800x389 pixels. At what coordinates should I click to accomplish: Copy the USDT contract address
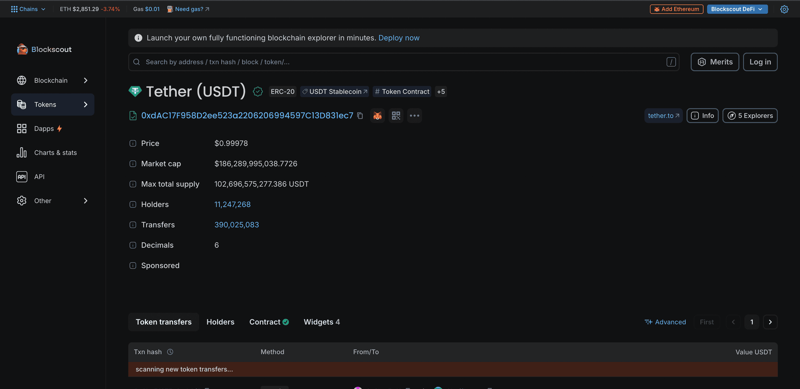(x=360, y=116)
